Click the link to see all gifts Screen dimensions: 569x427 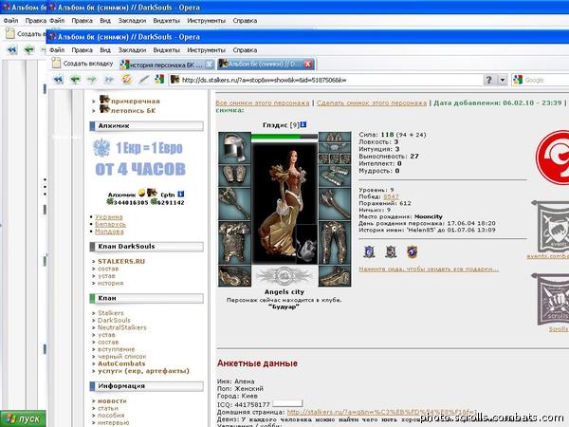pos(429,269)
